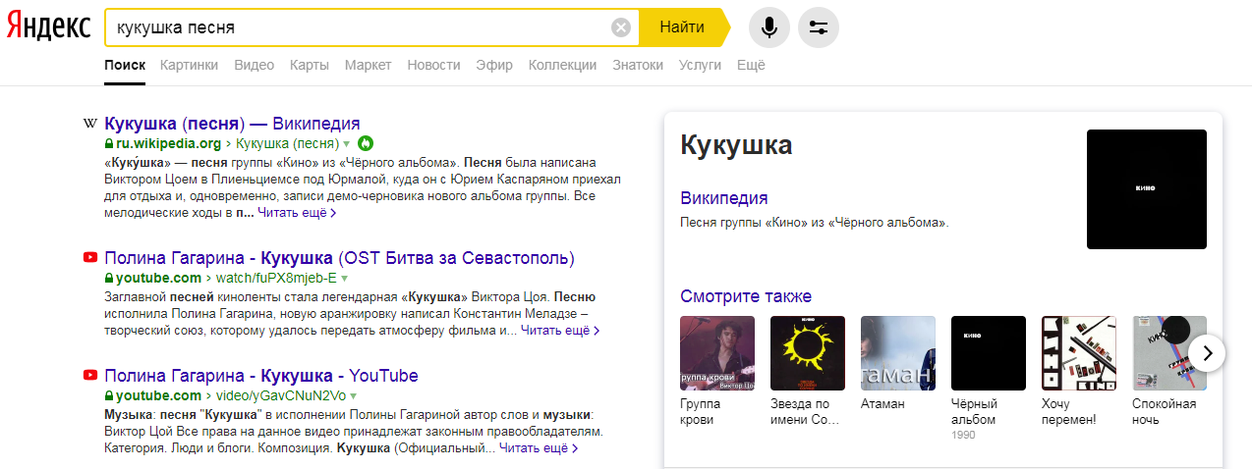Expand Читать ещё in Кукушка - YouTube snippet
This screenshot has width=1252, height=469.
coord(539,448)
